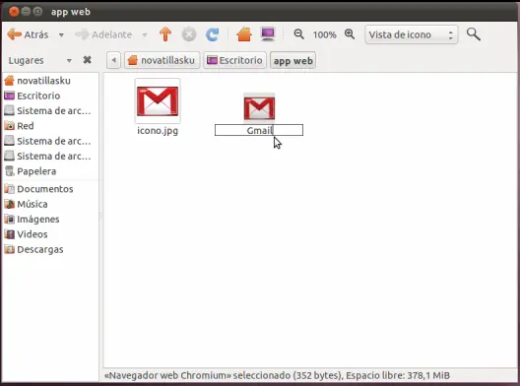Zoom out with the minus magnifier
Screen dimensions: 520x386
[298, 34]
